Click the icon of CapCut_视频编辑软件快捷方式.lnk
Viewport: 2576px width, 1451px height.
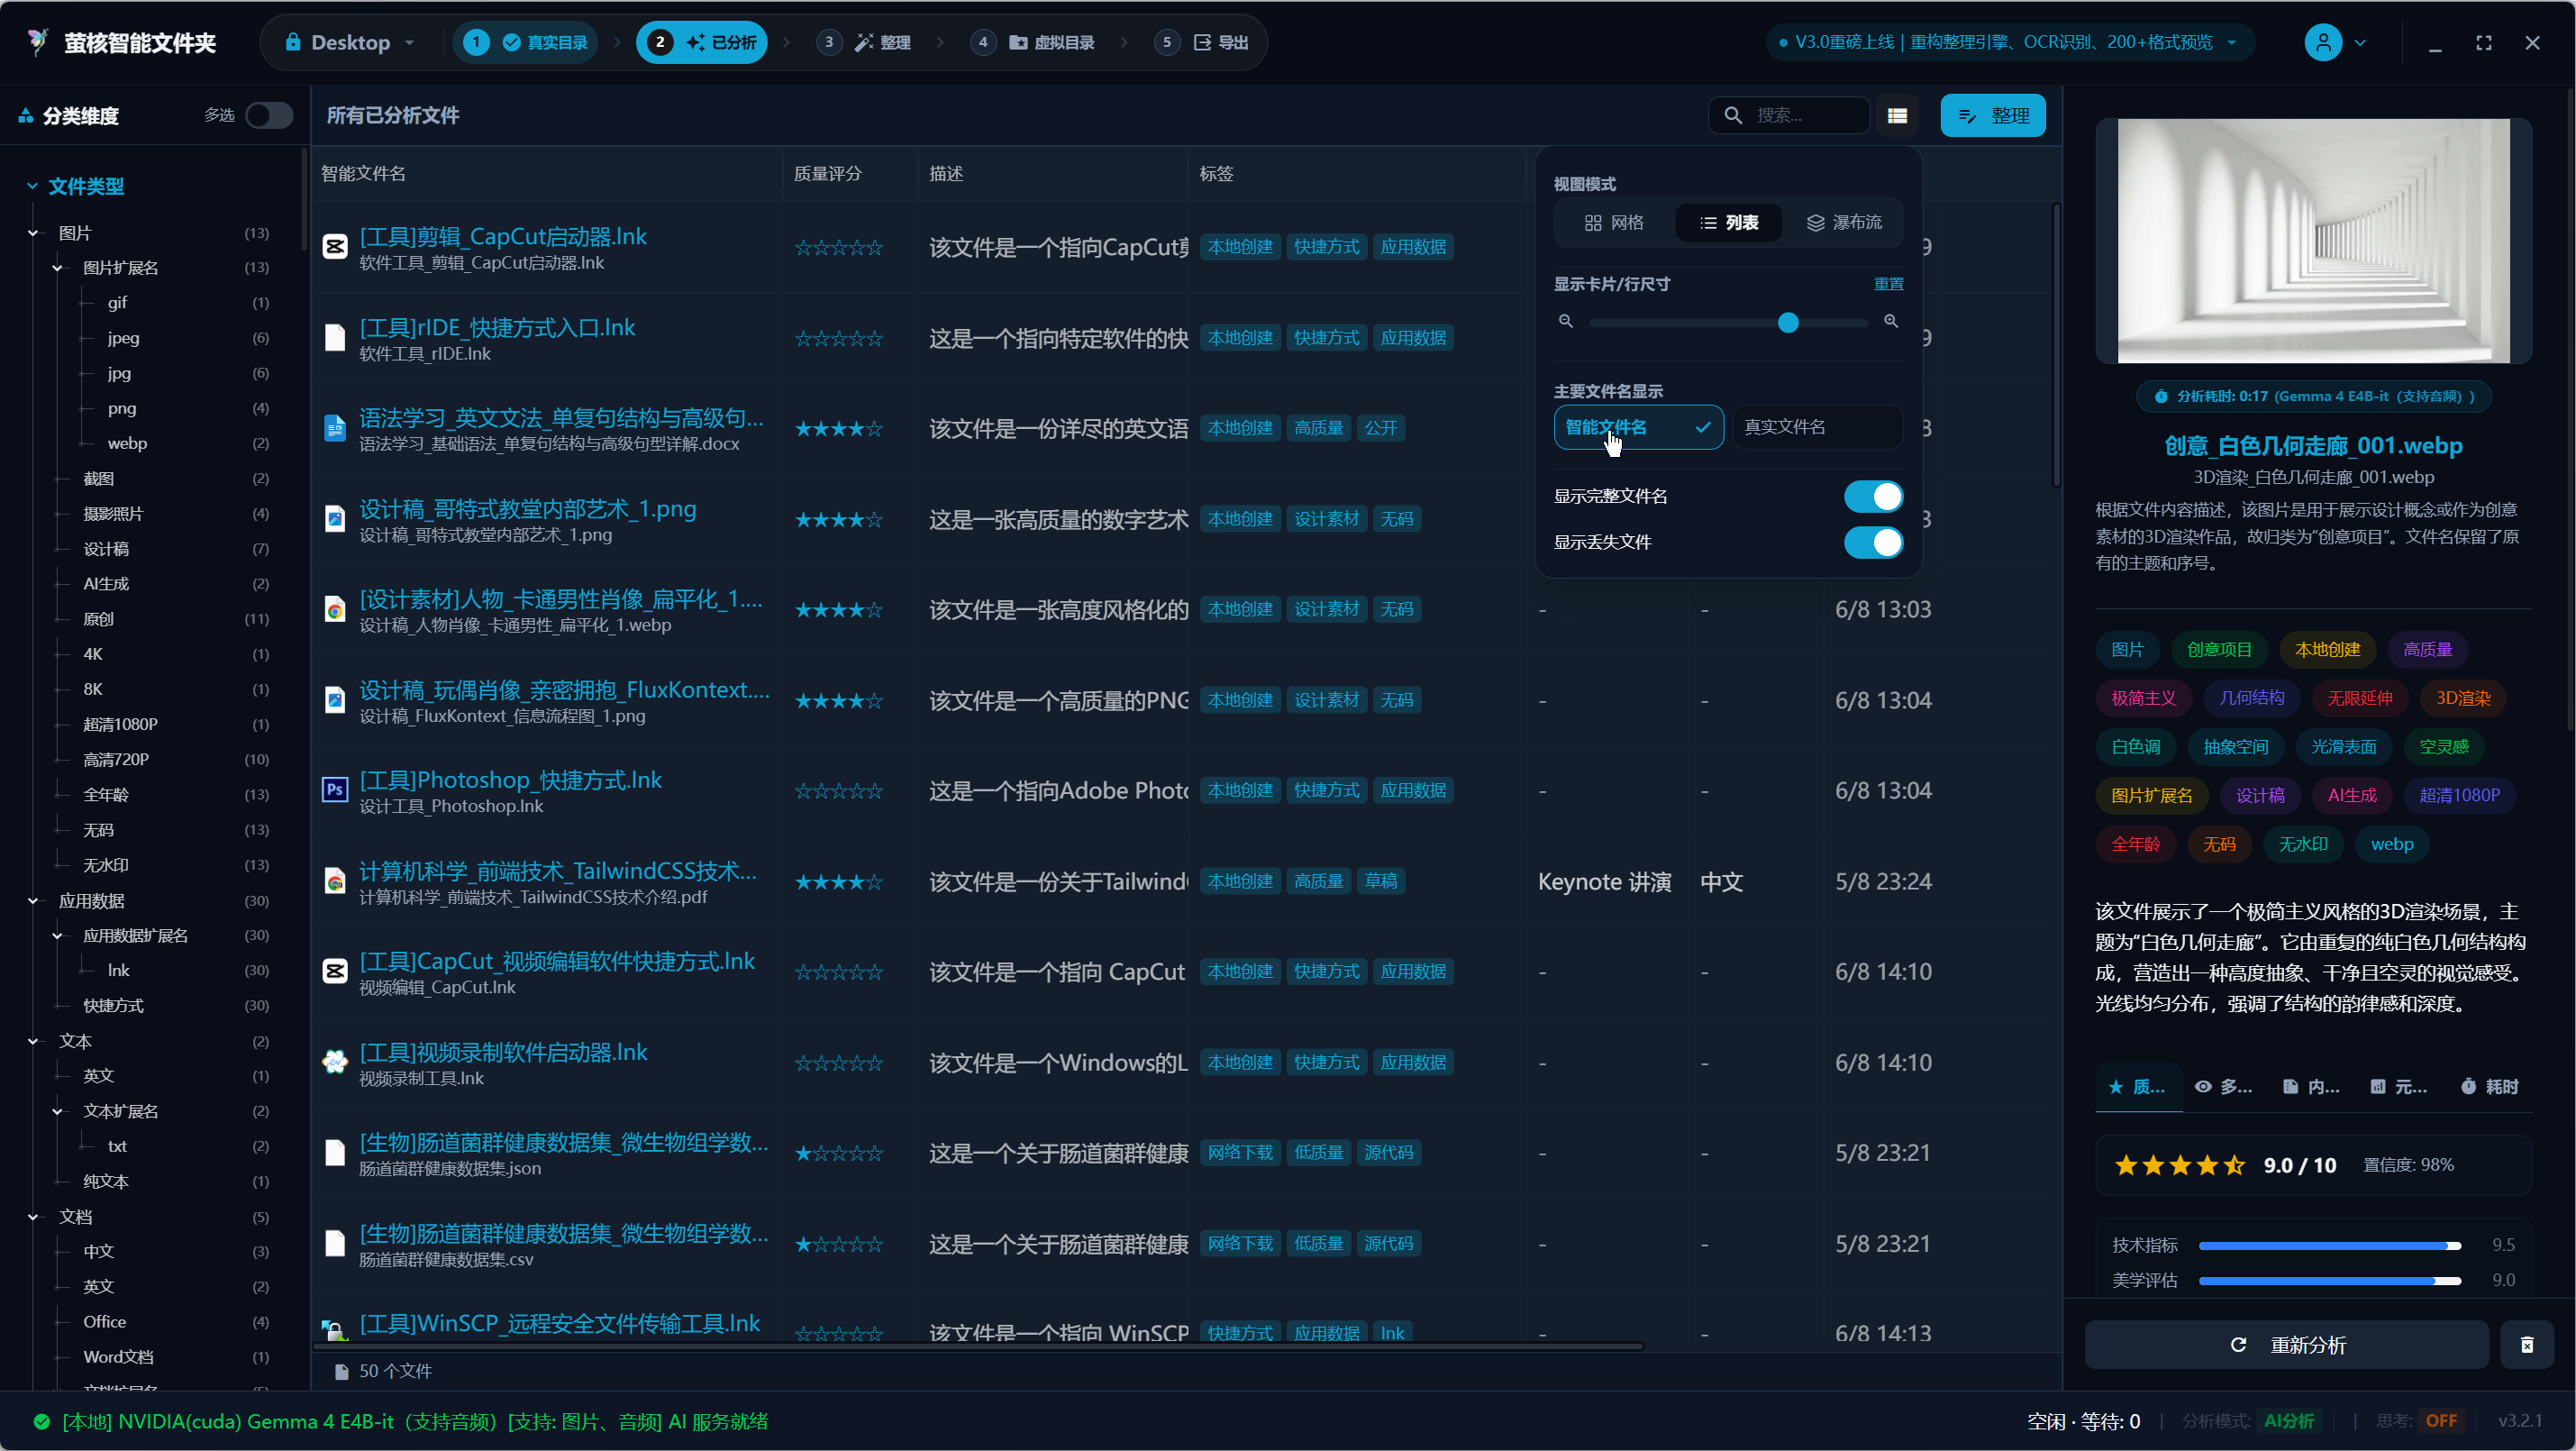tap(335, 971)
